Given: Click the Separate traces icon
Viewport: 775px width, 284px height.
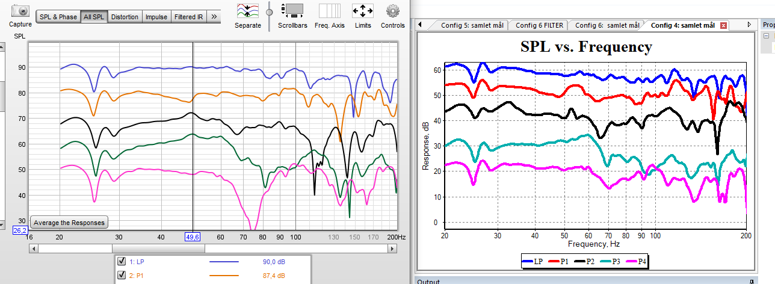Looking at the screenshot, I should tap(248, 11).
